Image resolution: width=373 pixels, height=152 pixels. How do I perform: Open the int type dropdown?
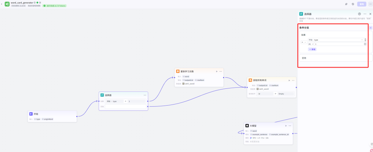311,44
